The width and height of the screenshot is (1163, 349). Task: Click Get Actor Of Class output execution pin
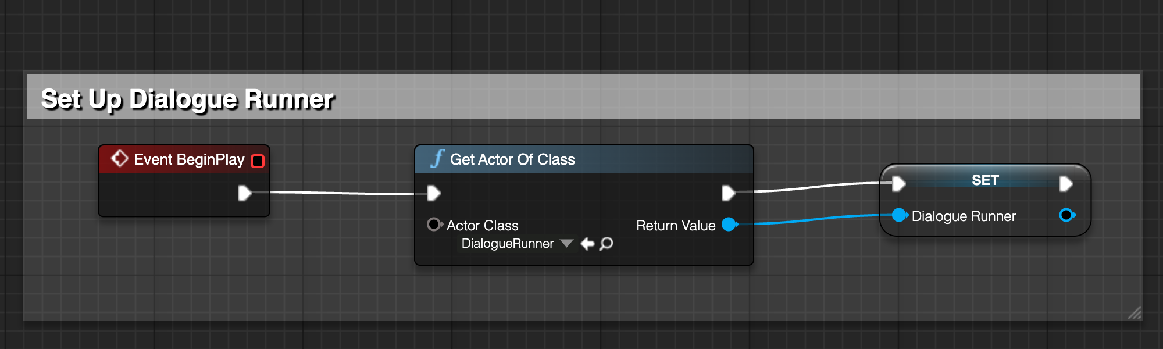pyautogui.click(x=729, y=193)
